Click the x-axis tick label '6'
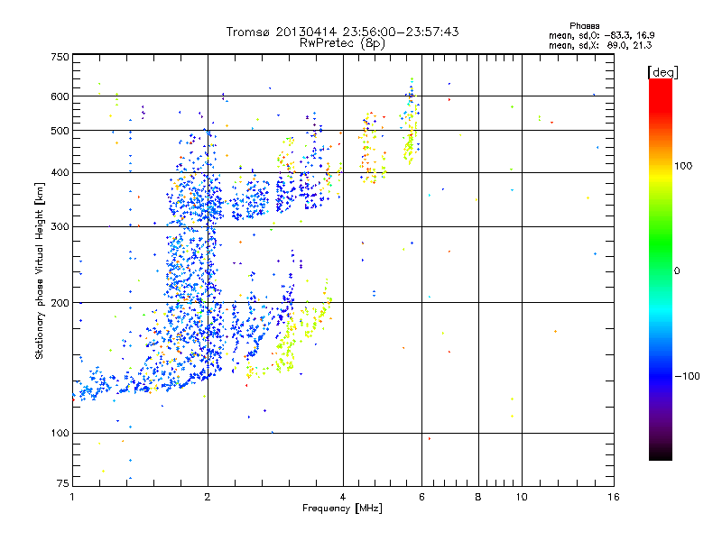 tap(421, 497)
